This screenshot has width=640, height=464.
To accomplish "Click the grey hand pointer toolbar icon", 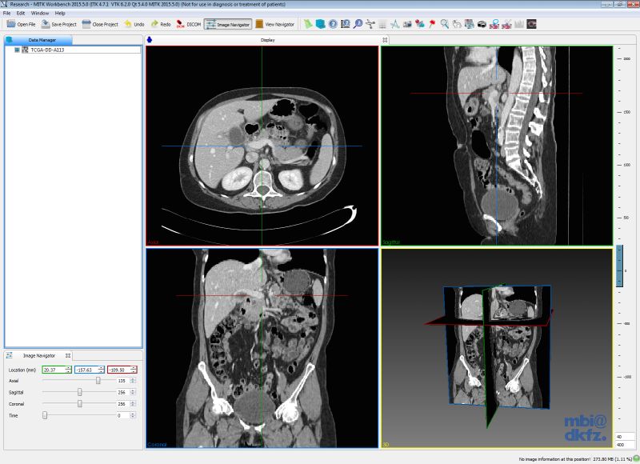I will click(457, 24).
